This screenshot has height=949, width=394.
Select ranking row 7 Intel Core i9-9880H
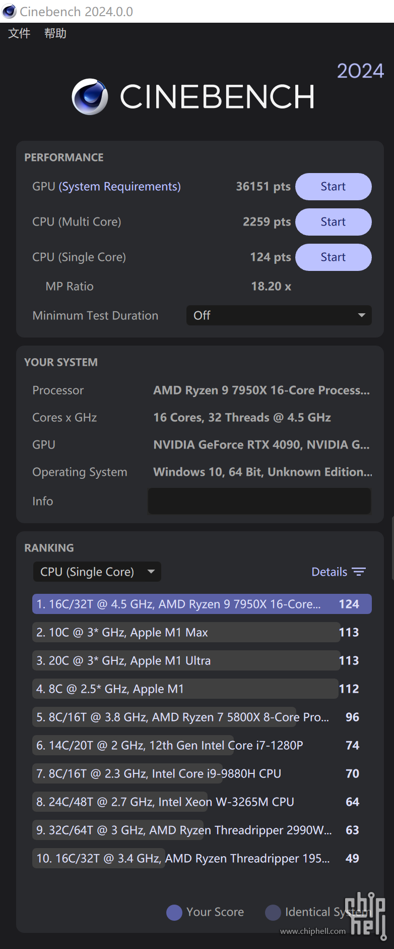pyautogui.click(x=202, y=773)
